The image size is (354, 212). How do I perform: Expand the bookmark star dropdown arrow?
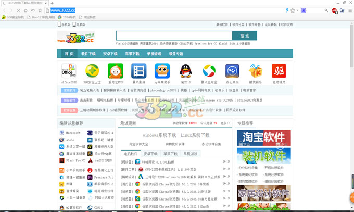click(298, 10)
